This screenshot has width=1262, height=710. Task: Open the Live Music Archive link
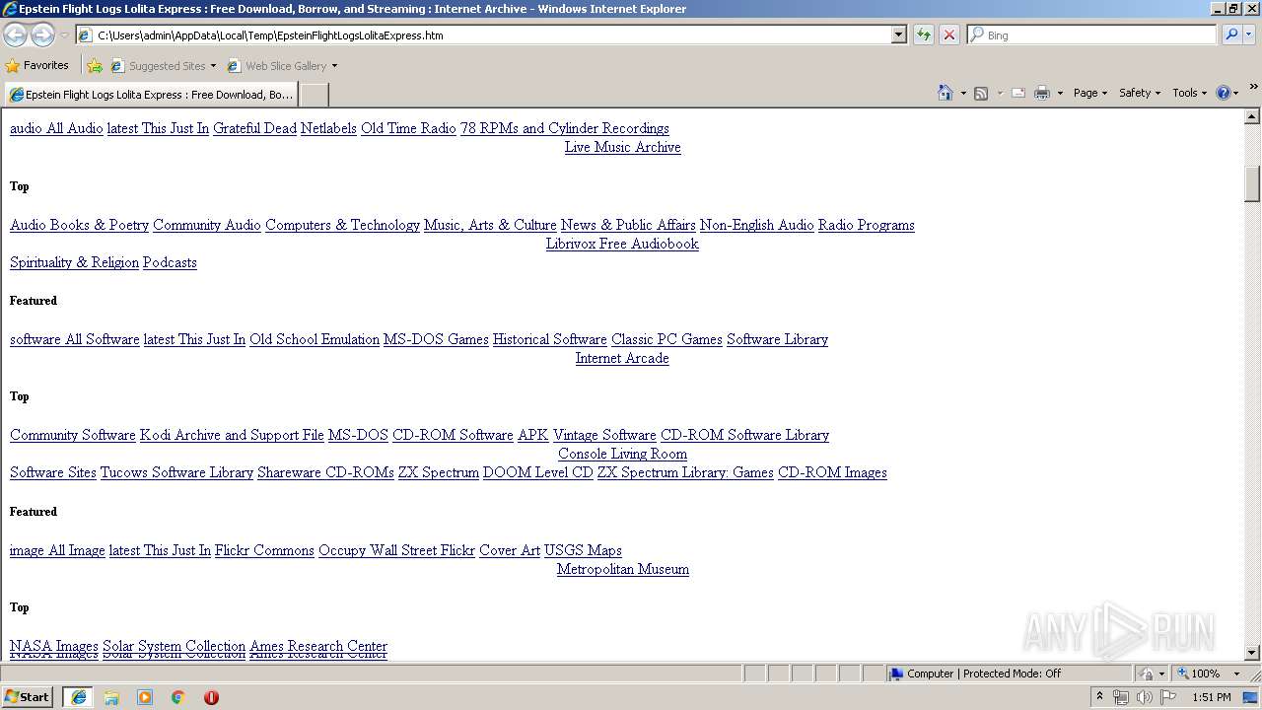(x=622, y=147)
